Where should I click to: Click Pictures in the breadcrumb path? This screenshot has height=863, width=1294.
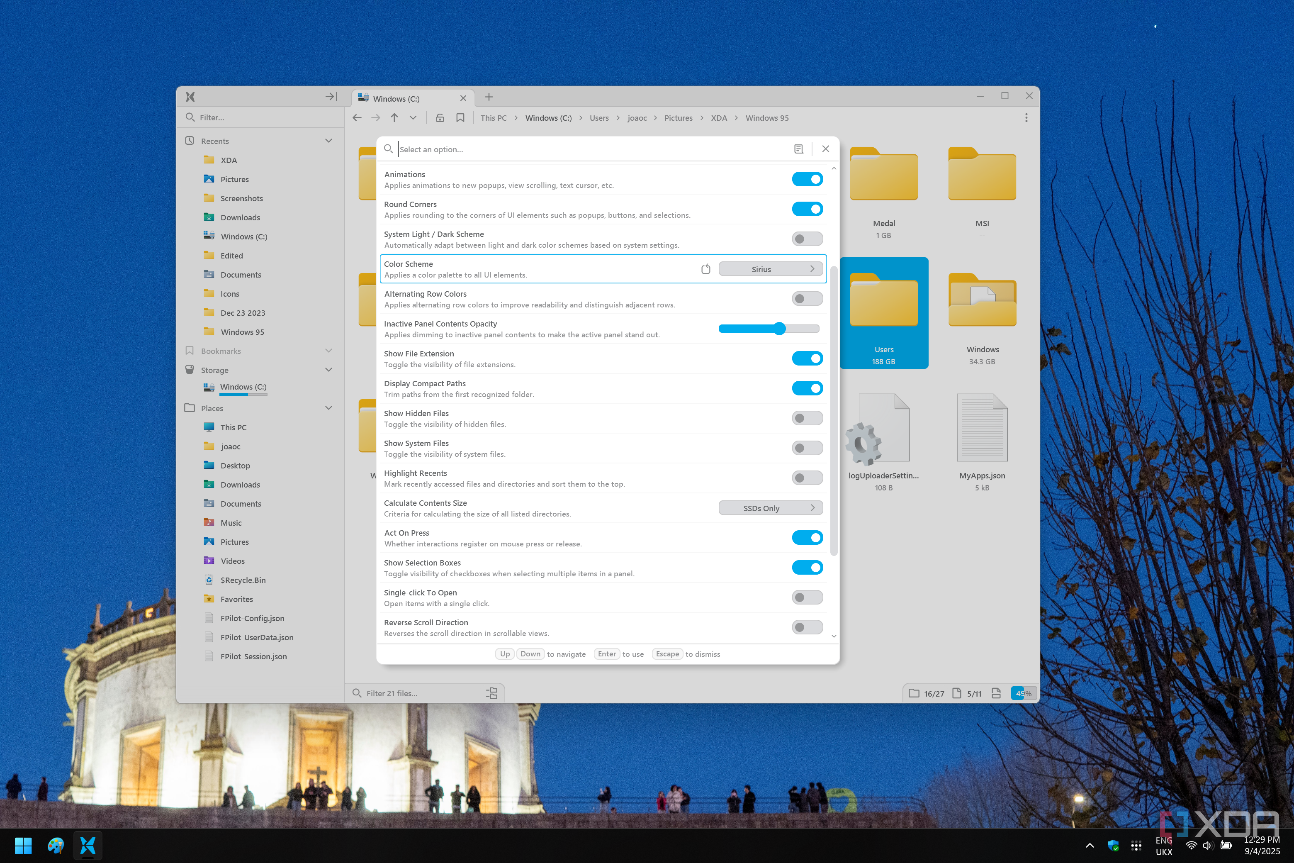tap(678, 118)
